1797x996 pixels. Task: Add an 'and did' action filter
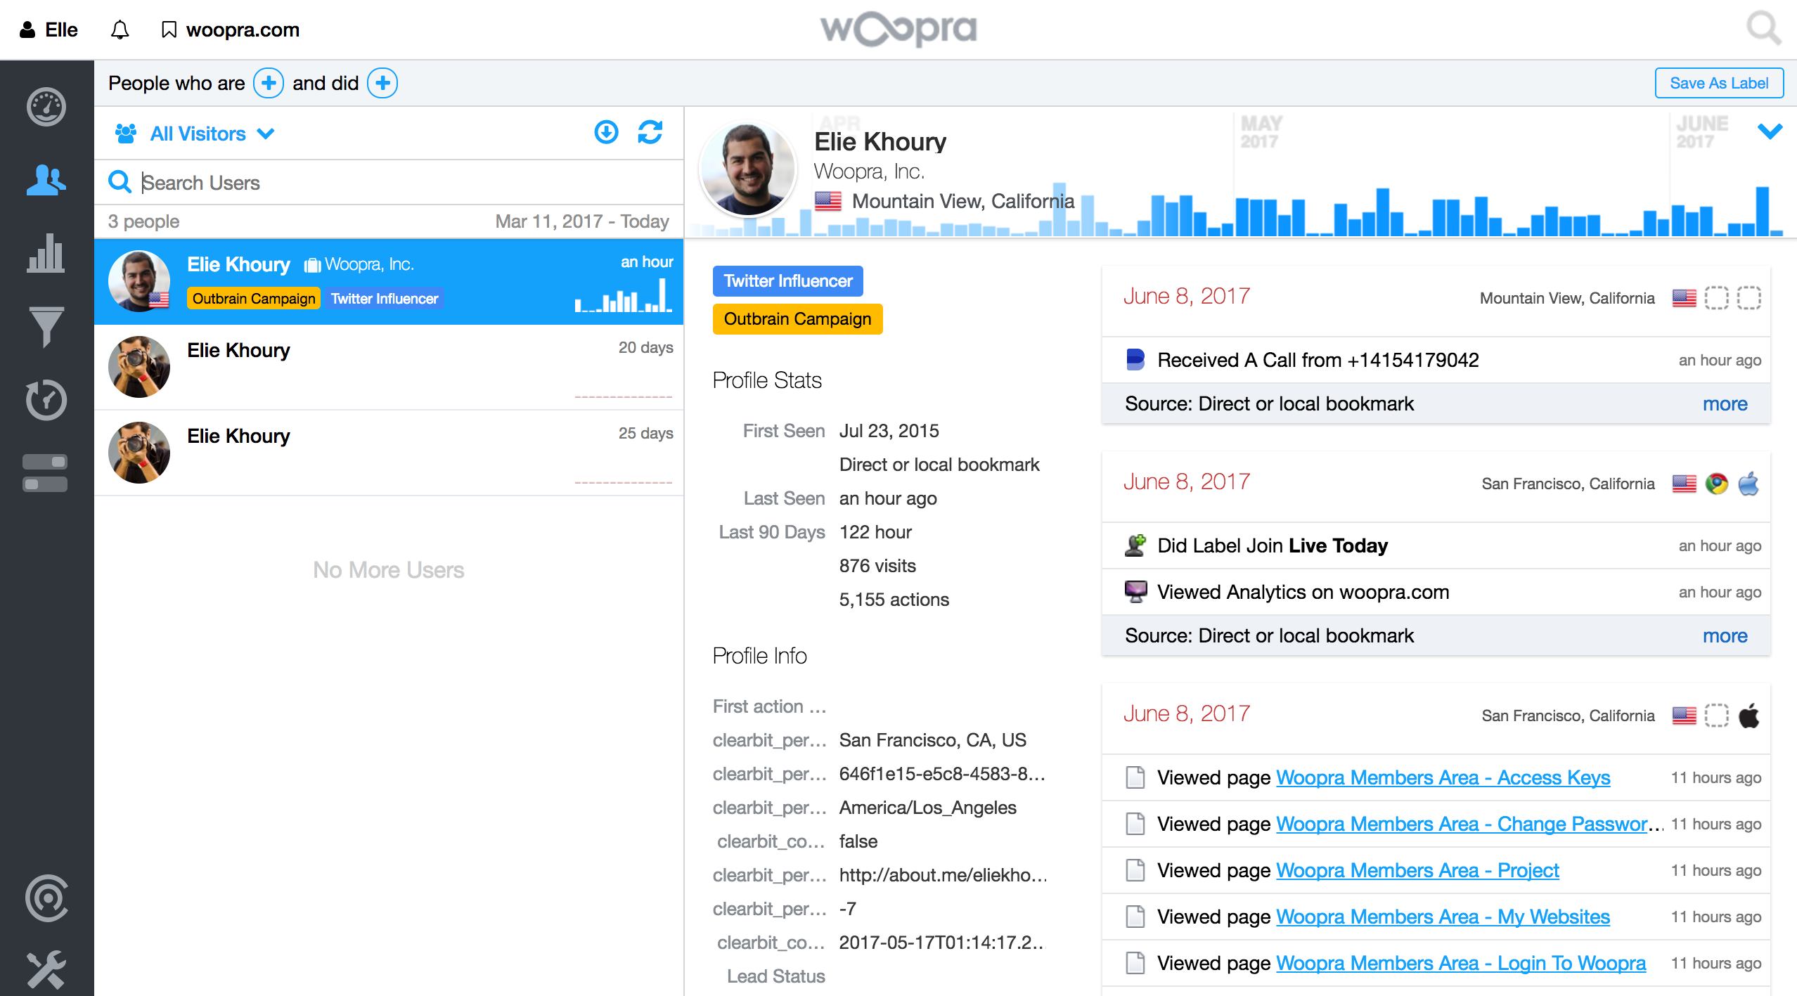pos(382,83)
